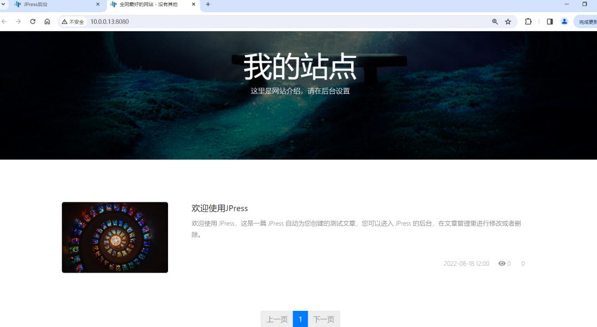Open a new tab with the plus icon

[208, 4]
